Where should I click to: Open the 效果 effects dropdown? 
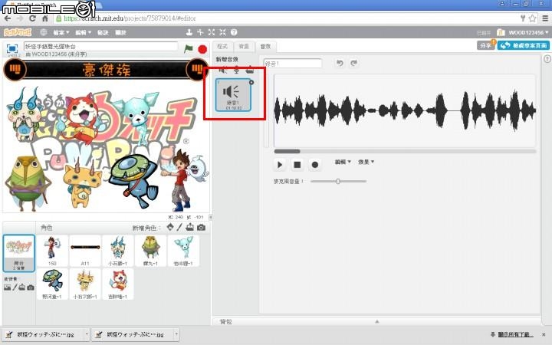(366, 162)
